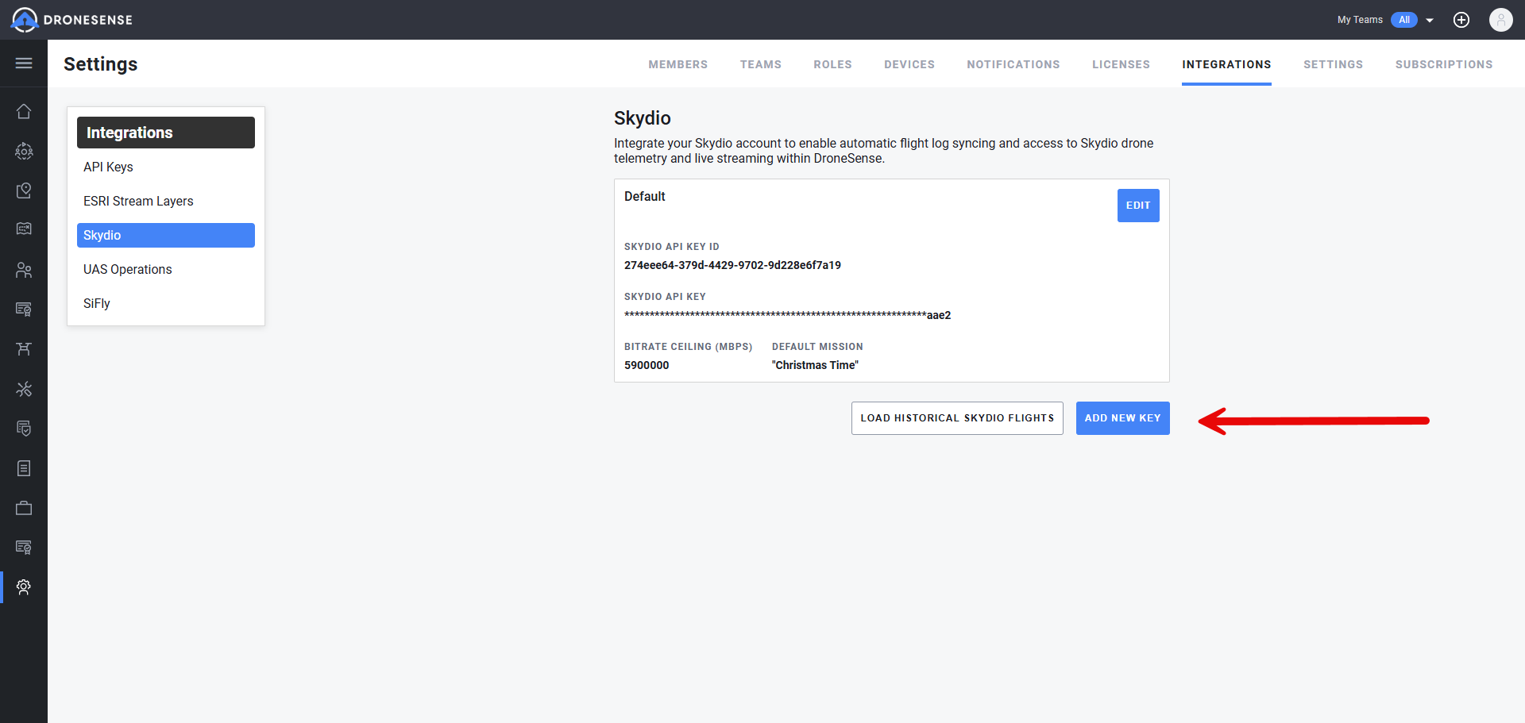This screenshot has width=1525, height=723.
Task: Open the hamburger navigation menu
Action: pos(24,63)
